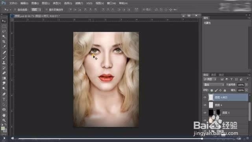Viewport: 252px width, 142px height.
Task: Click the video progress bar handle
Action: coord(202,138)
